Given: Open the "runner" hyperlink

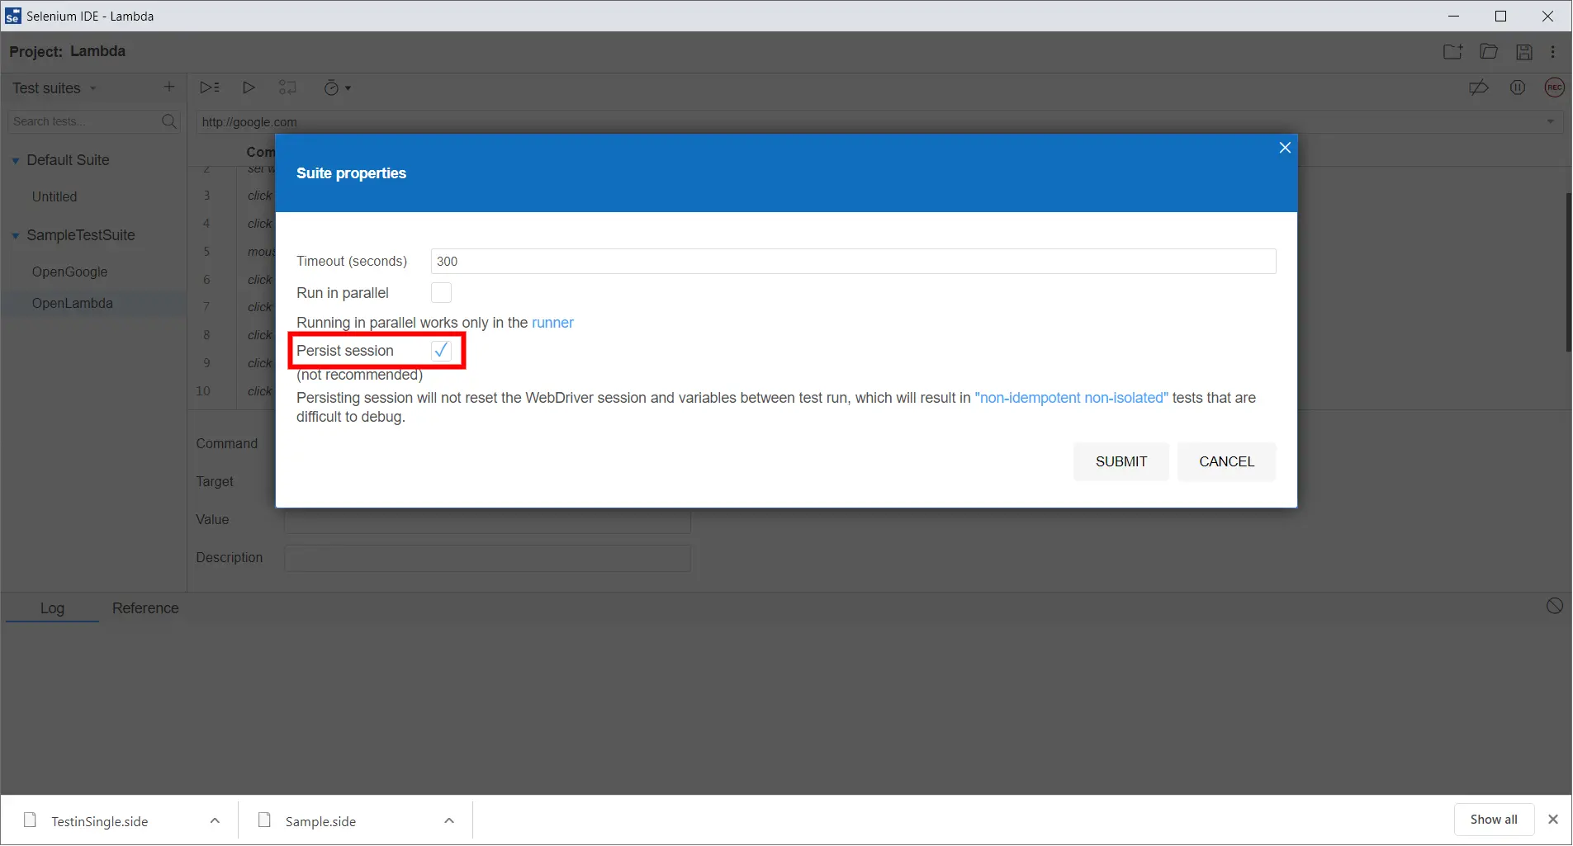Looking at the screenshot, I should pyautogui.click(x=552, y=323).
